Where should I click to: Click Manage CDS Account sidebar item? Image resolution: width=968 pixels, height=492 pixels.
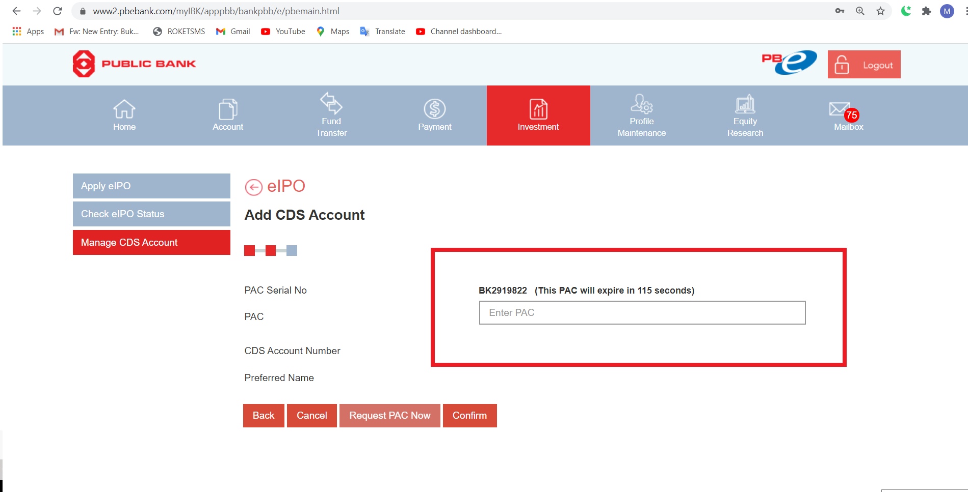point(151,242)
